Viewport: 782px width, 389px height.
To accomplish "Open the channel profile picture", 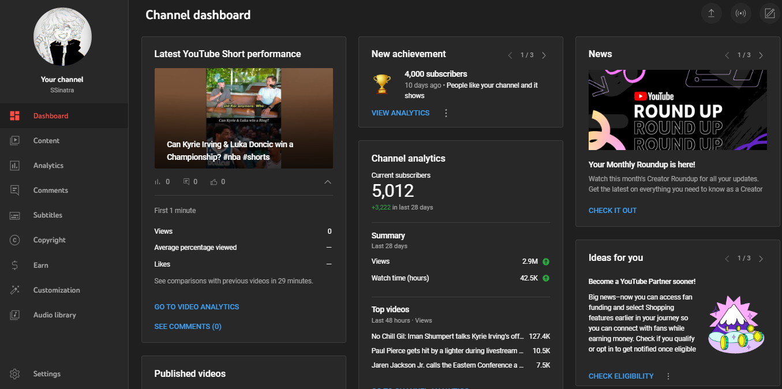I will pos(62,37).
